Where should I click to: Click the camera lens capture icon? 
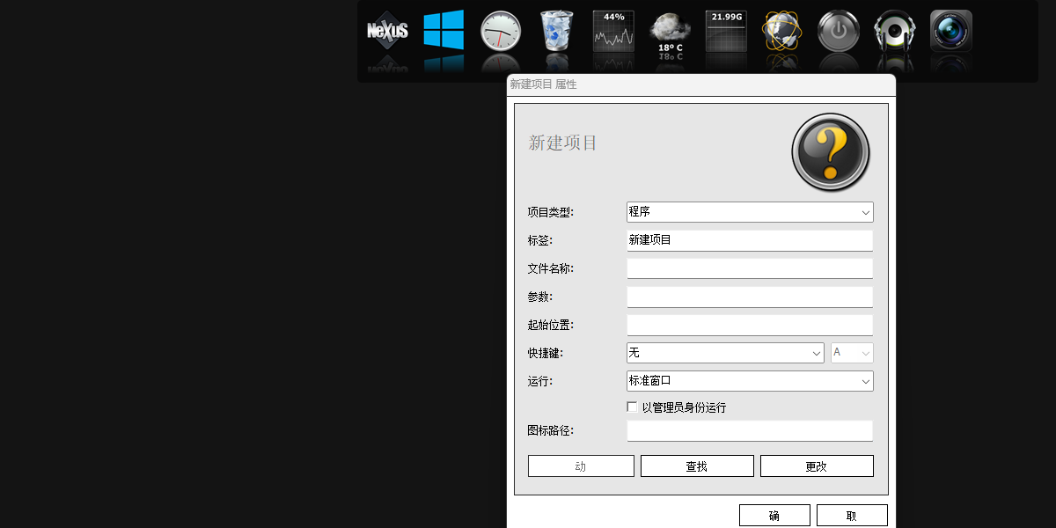[x=951, y=31]
